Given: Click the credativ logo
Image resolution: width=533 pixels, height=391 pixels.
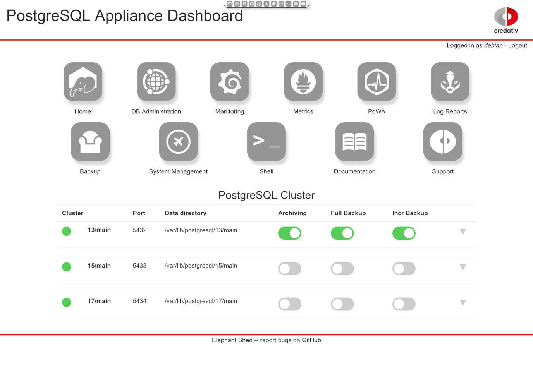Looking at the screenshot, I should (x=506, y=20).
